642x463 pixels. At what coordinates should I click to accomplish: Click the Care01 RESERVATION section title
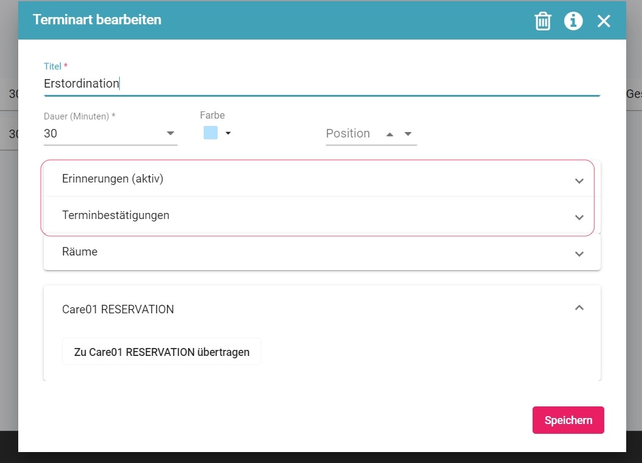(118, 310)
